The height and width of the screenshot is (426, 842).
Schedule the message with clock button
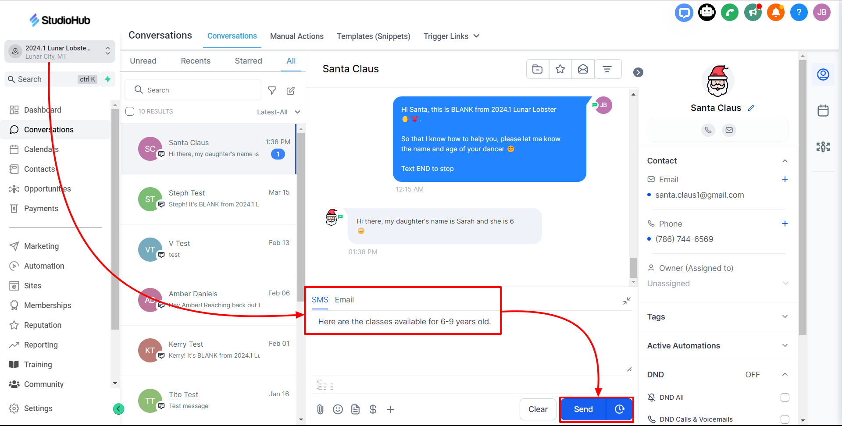pos(619,409)
